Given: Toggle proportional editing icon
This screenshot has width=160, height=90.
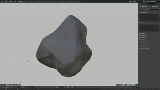Looking at the screenshot, I should click(72, 87).
